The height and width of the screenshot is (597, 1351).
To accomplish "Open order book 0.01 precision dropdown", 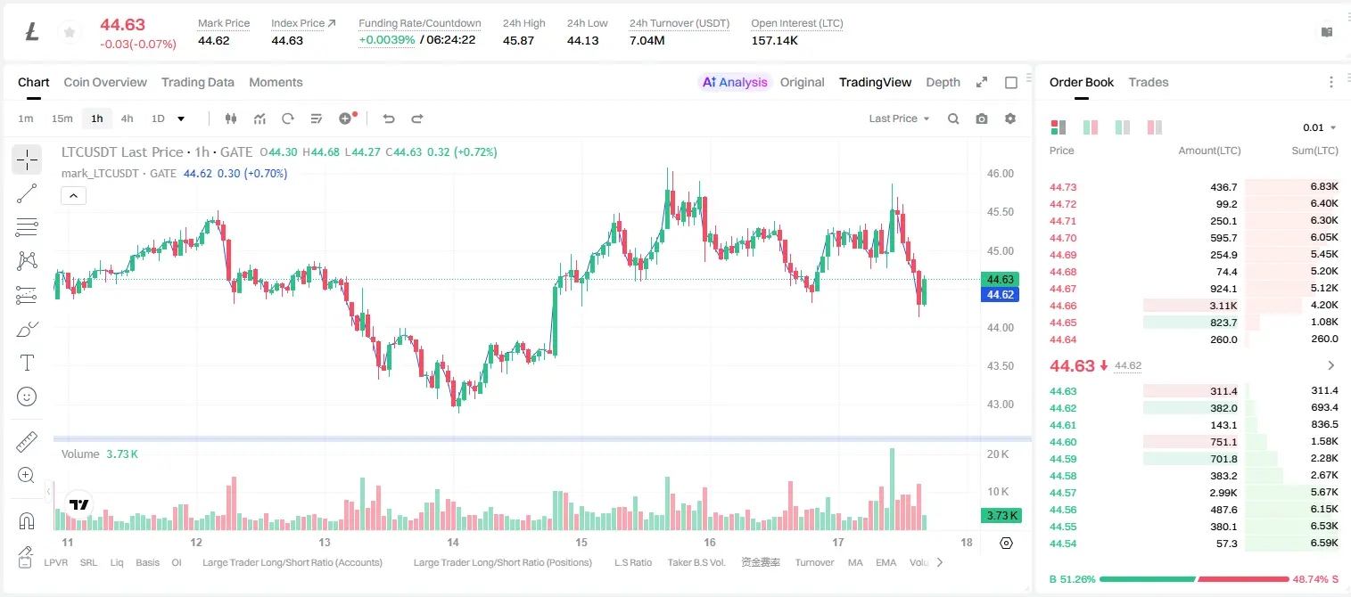I will (x=1320, y=127).
